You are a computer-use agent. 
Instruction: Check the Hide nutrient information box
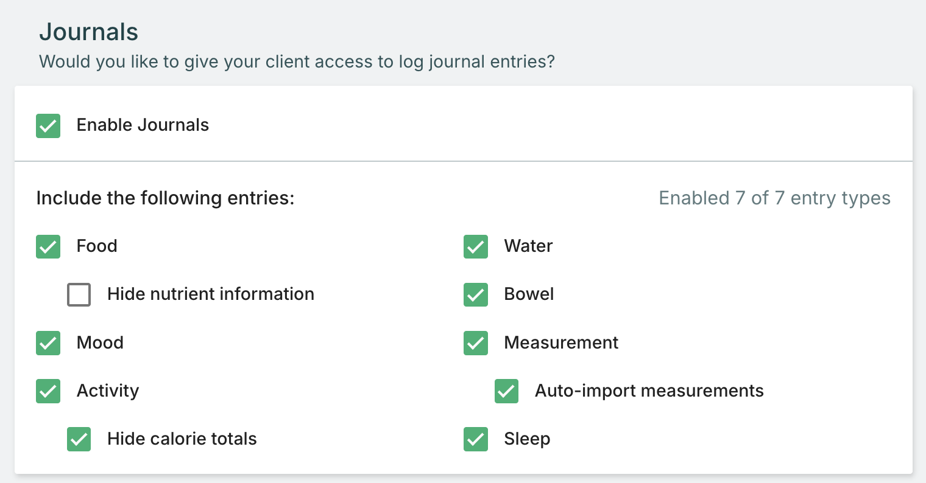(x=79, y=295)
